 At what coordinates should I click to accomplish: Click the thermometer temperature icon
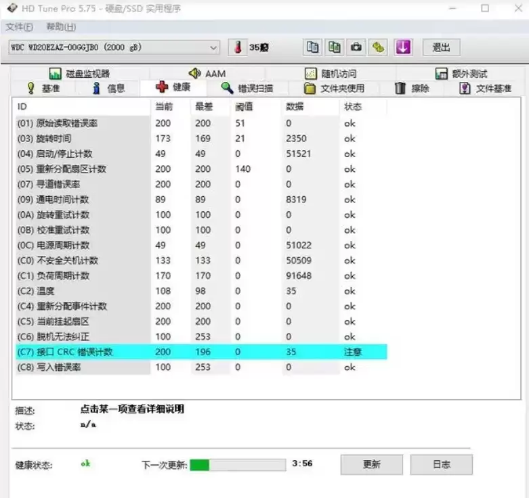pyautogui.click(x=238, y=47)
